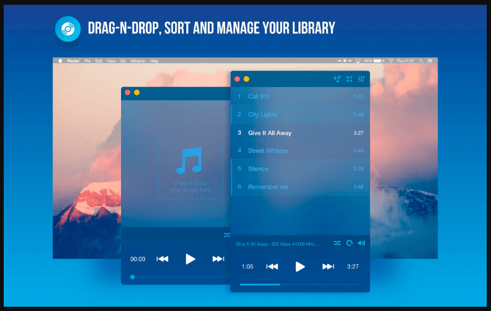The width and height of the screenshot is (491, 311).
Task: Click the elapsed time 1:05
Action: point(247,266)
